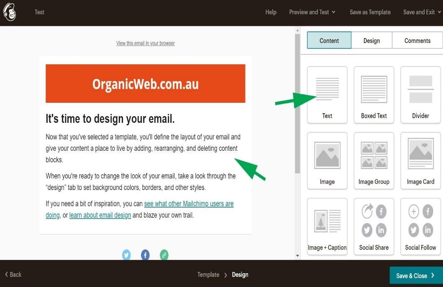Click the Mailchimp logo
Image resolution: width=443 pixels, height=287 pixels.
(9, 12)
